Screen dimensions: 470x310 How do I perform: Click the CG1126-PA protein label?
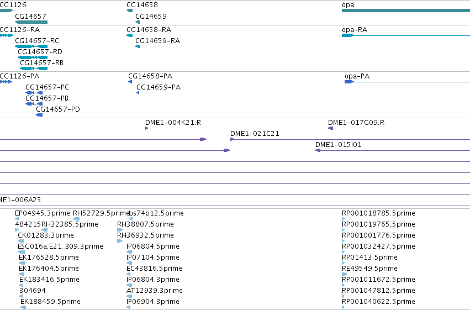(x=19, y=76)
